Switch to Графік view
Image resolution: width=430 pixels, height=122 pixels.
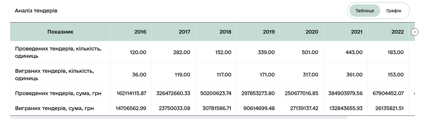coord(393,11)
